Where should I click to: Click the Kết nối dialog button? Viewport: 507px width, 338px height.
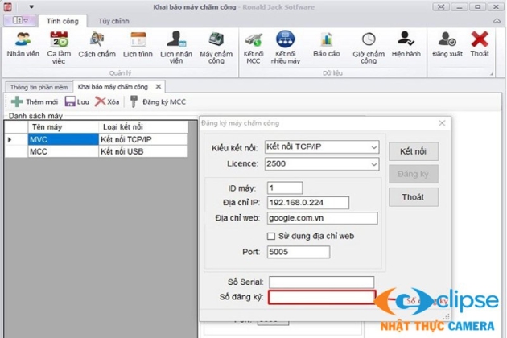413,151
